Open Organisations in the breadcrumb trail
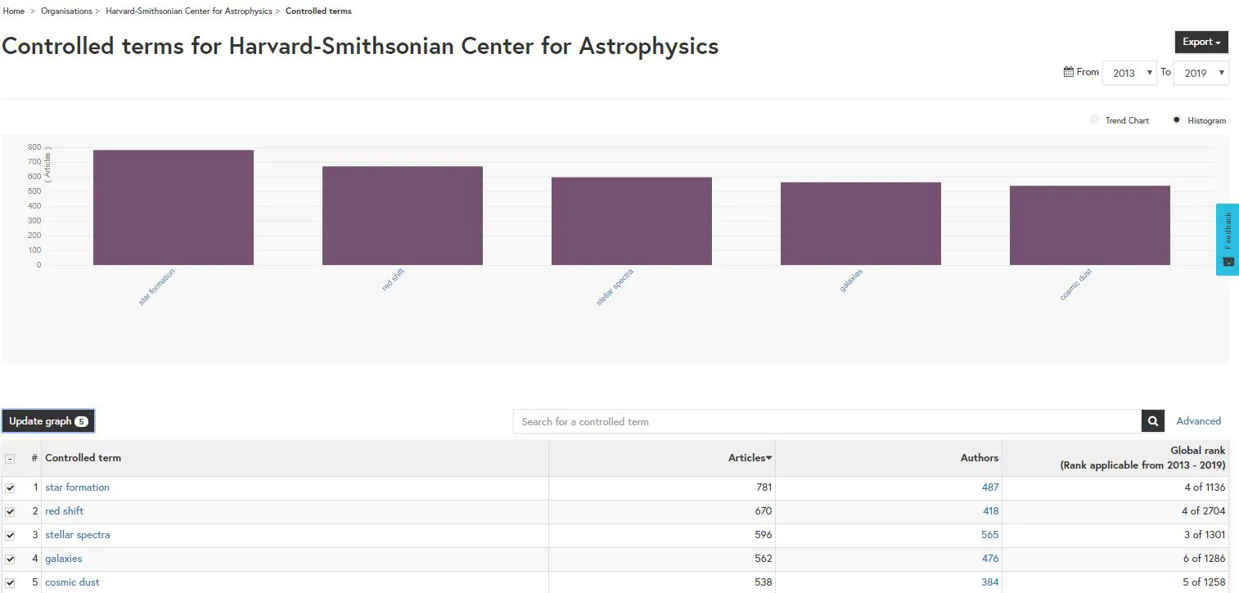 66,11
